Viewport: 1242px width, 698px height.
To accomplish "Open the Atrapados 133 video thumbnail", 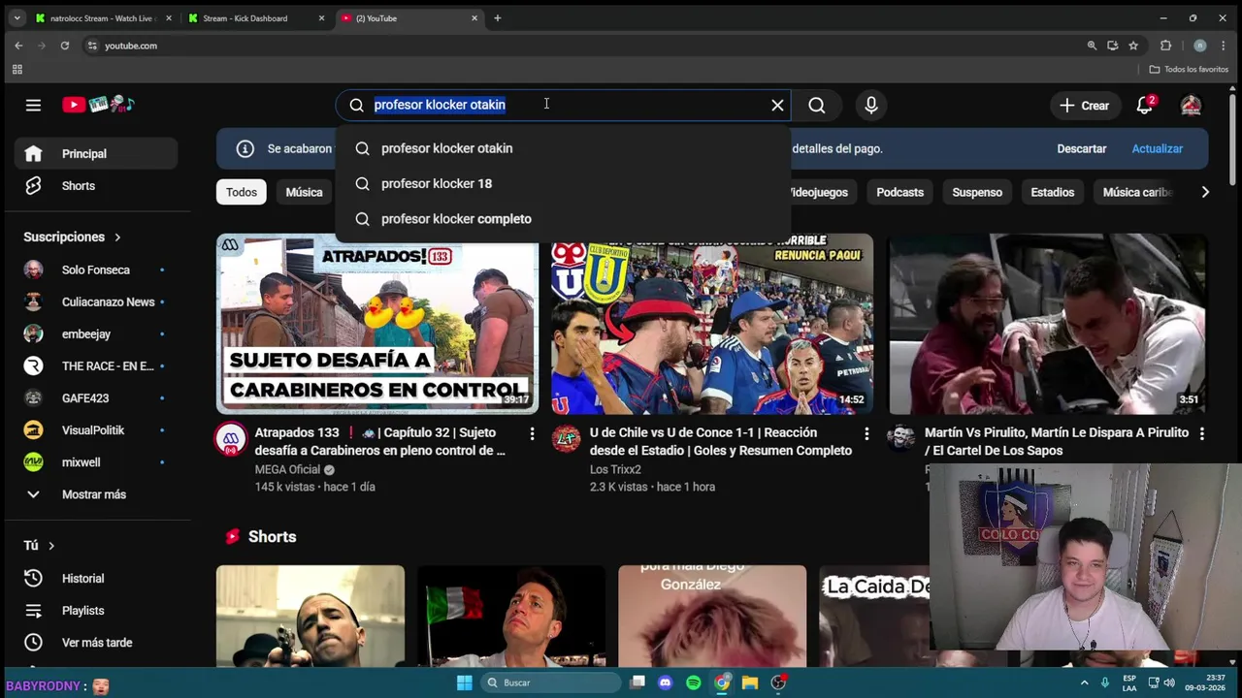I will pyautogui.click(x=377, y=324).
